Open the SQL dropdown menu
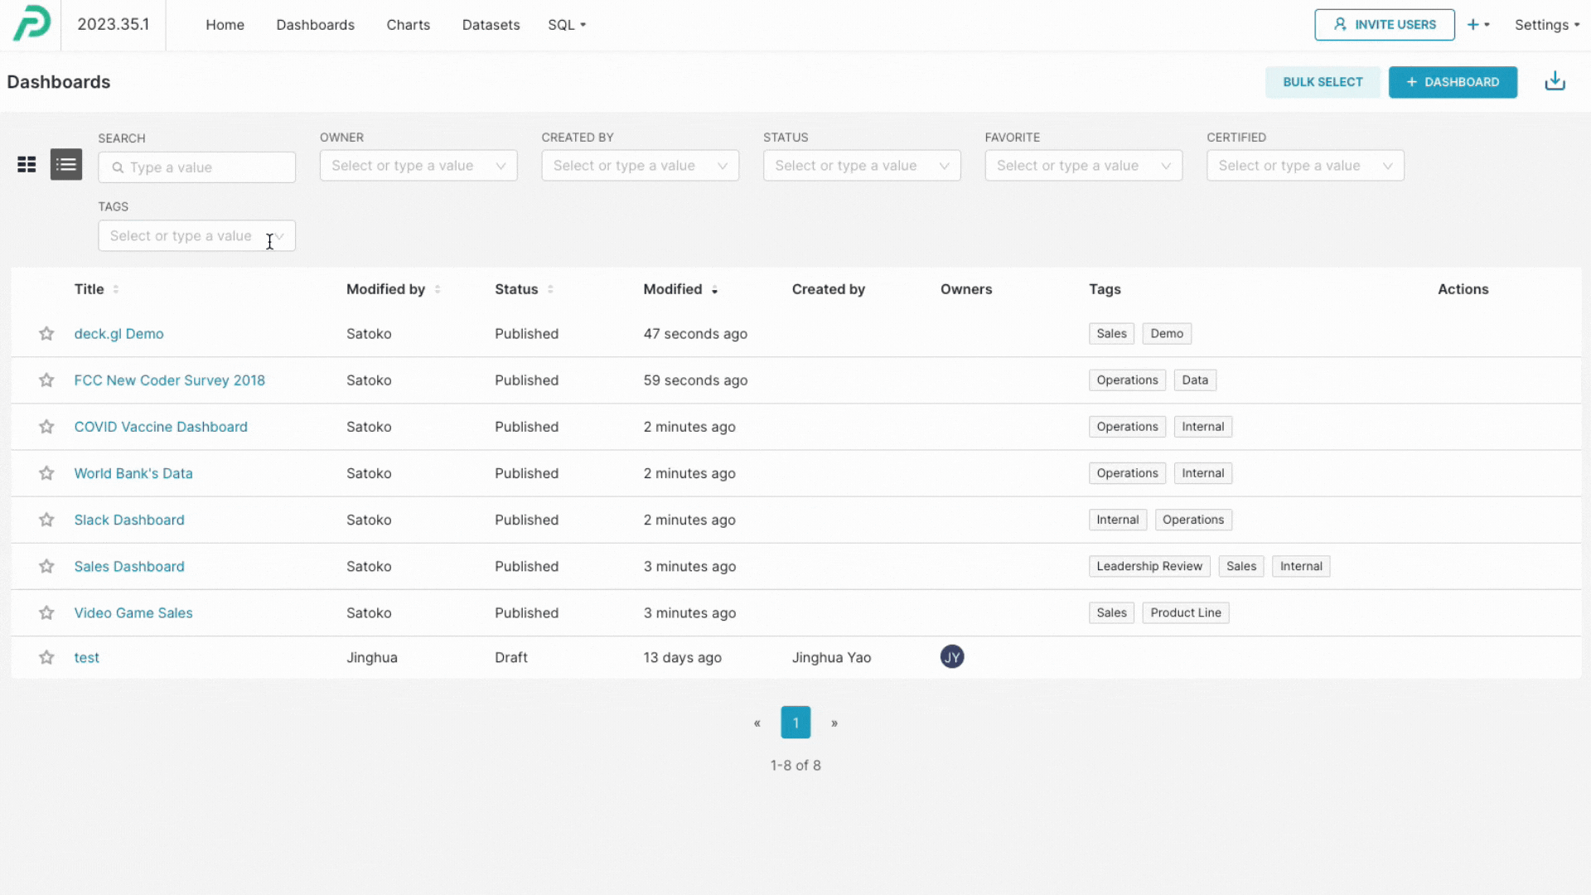The image size is (1591, 895). (x=566, y=25)
